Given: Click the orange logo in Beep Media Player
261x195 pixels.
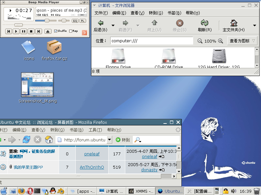Looking at the screenshot, I should [84, 32].
